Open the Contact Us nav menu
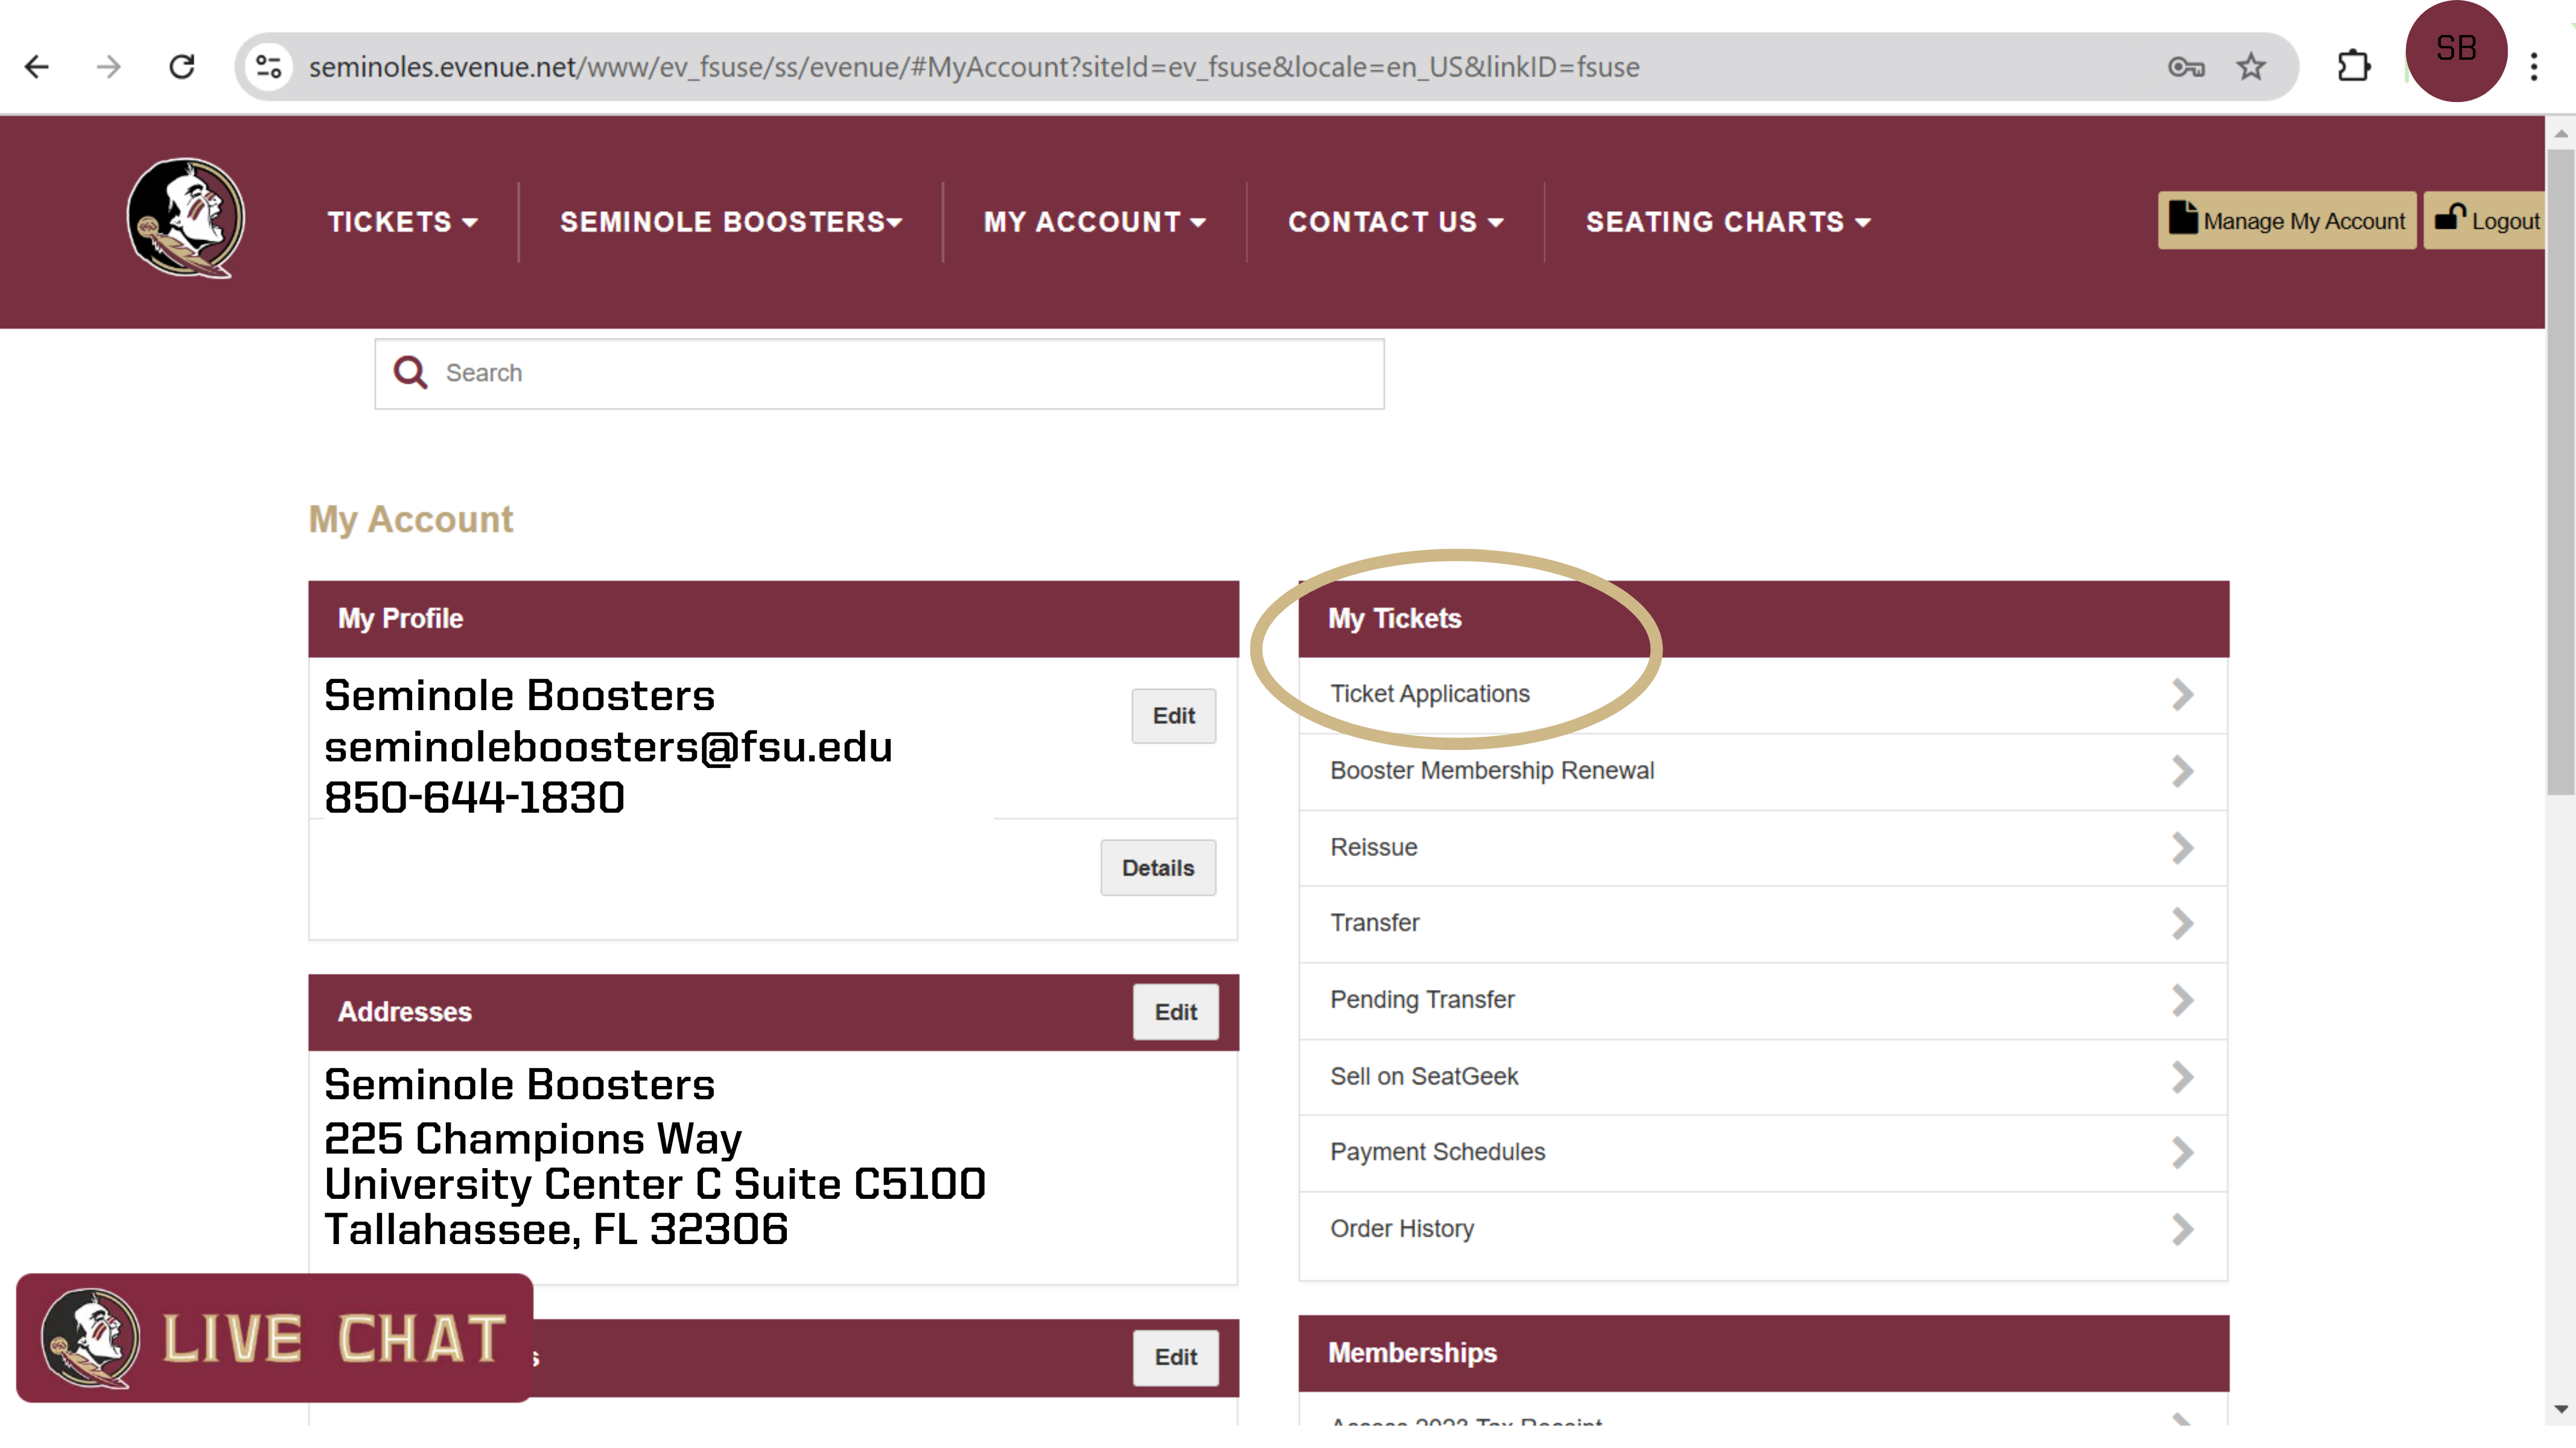This screenshot has height=1448, width=2576. click(x=1395, y=222)
